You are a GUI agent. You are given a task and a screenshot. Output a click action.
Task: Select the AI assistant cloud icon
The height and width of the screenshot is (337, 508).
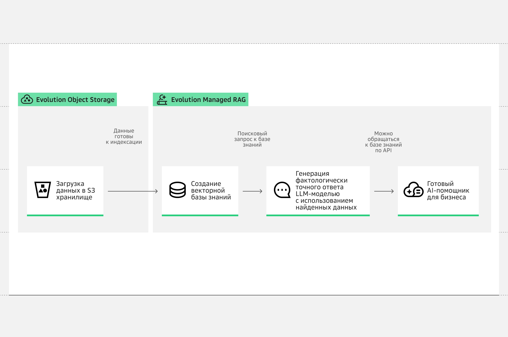tap(413, 190)
